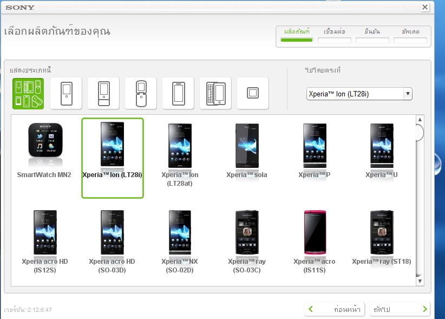The image size is (445, 319).
Task: Click the SONY logo in the title bar
Action: pos(20,8)
